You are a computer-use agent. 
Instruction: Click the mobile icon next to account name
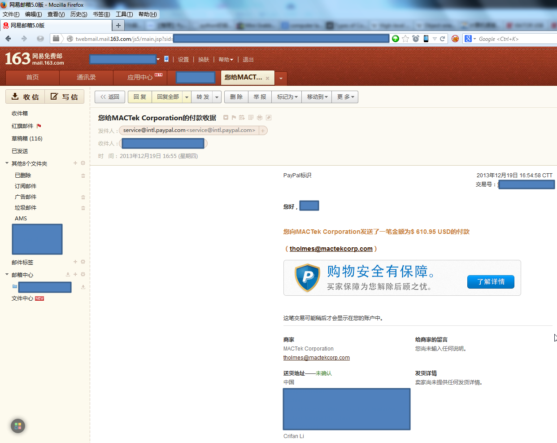click(166, 59)
